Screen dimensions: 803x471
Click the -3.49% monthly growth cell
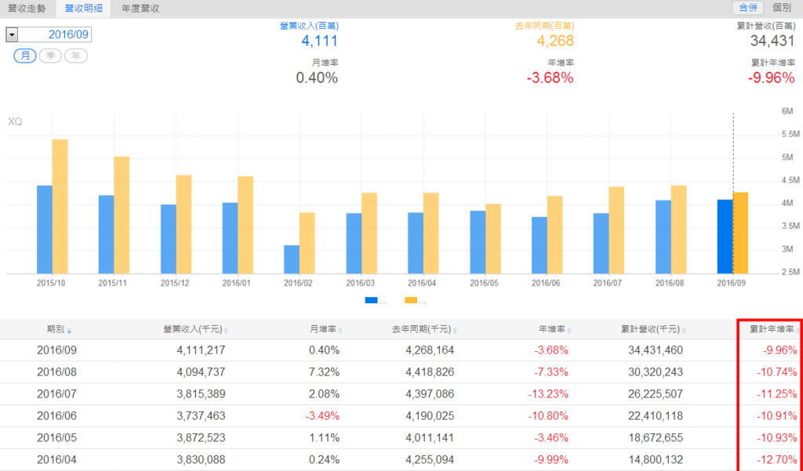click(322, 415)
